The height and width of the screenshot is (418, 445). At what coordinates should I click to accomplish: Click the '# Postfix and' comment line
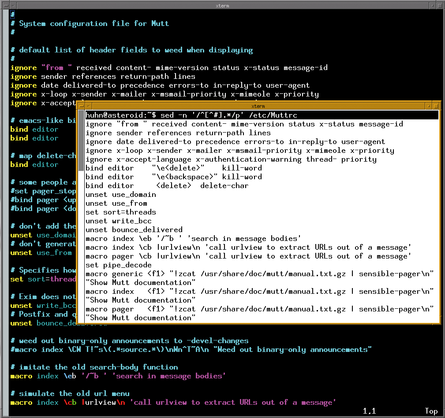point(43,314)
